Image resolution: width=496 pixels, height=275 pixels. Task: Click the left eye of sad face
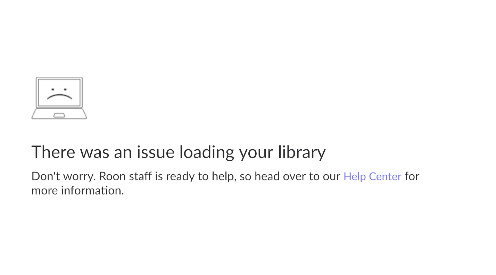pyautogui.click(x=53, y=90)
